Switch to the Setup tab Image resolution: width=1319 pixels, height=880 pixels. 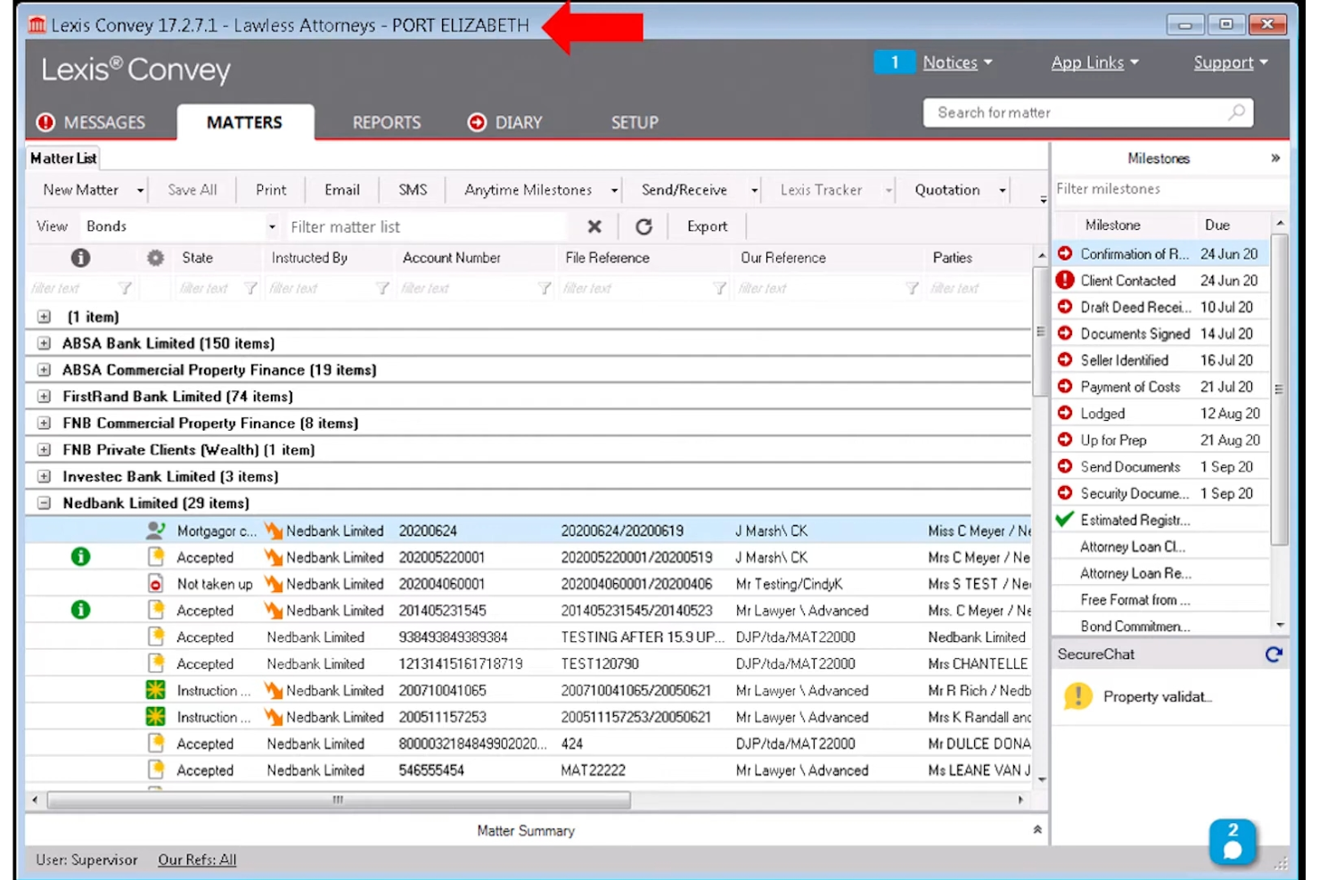(635, 122)
